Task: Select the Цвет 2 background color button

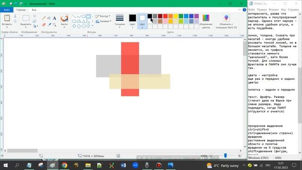Action: coord(142,21)
